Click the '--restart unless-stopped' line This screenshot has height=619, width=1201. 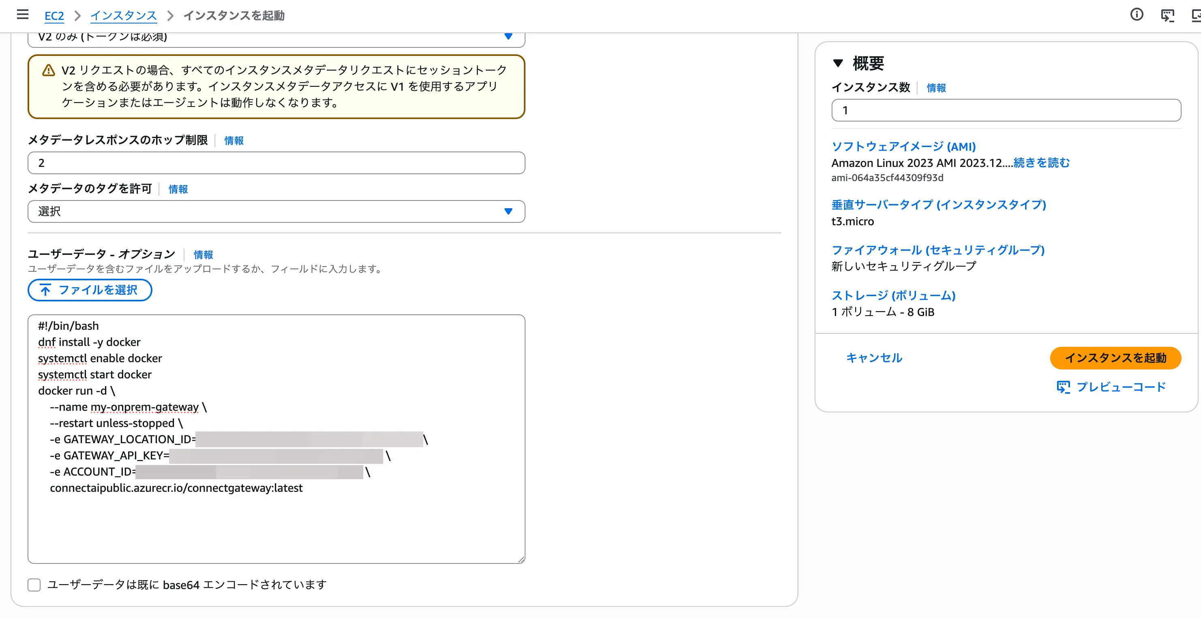116,423
